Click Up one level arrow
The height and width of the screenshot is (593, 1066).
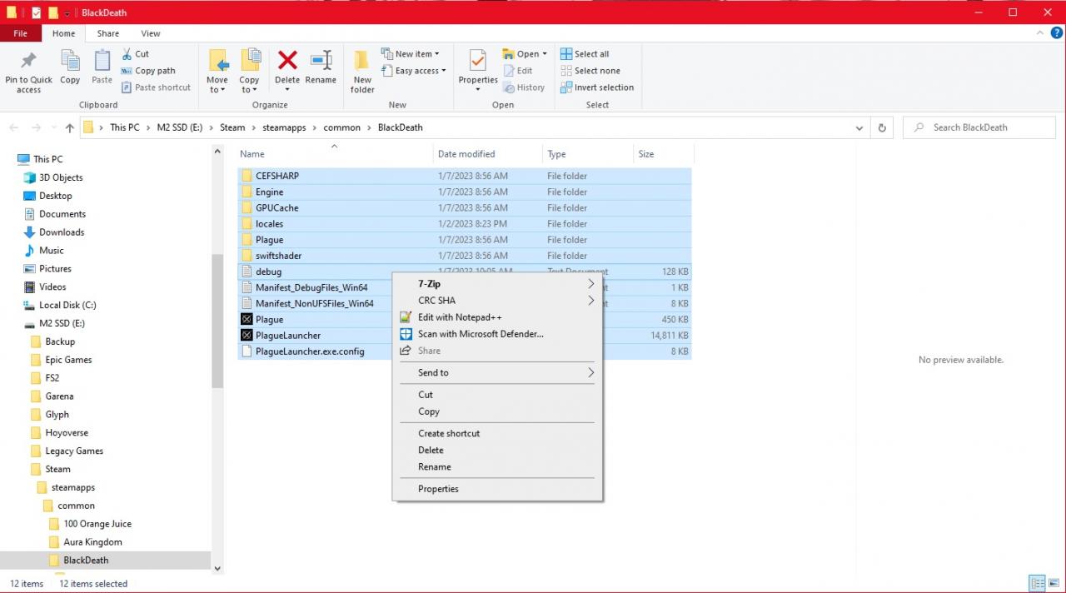point(69,127)
